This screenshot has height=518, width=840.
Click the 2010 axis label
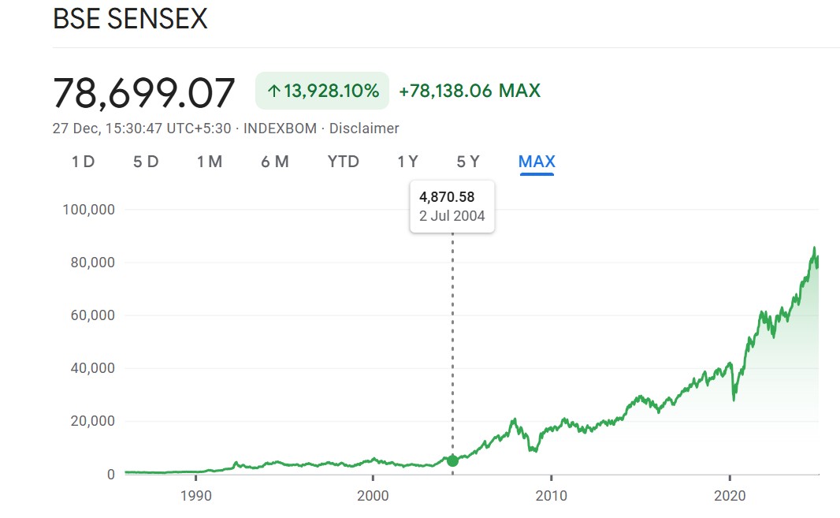click(x=552, y=497)
